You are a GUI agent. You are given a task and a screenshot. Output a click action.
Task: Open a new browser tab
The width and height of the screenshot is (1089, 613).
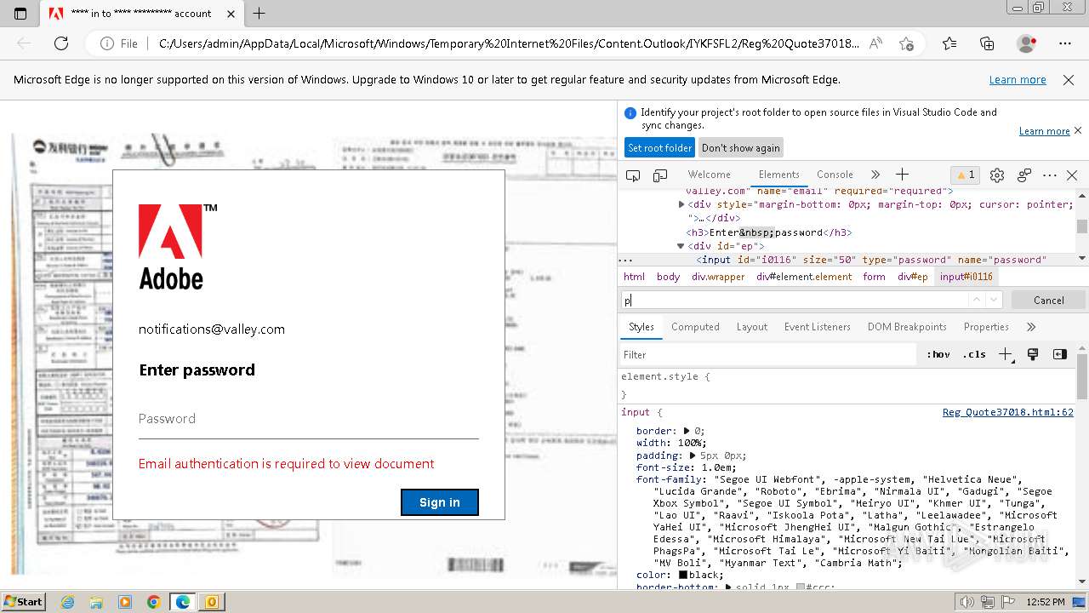point(259,14)
